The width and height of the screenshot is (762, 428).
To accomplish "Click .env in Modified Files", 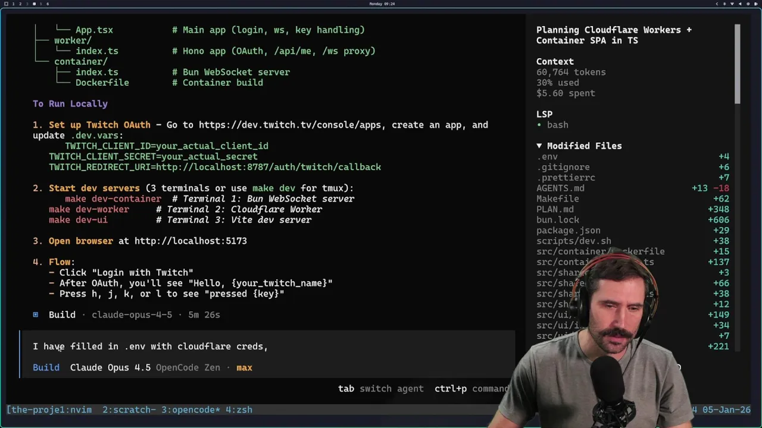I will [x=547, y=156].
